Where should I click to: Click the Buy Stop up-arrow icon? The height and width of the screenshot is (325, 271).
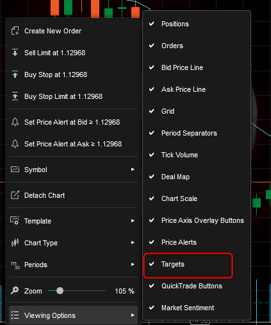[15, 75]
